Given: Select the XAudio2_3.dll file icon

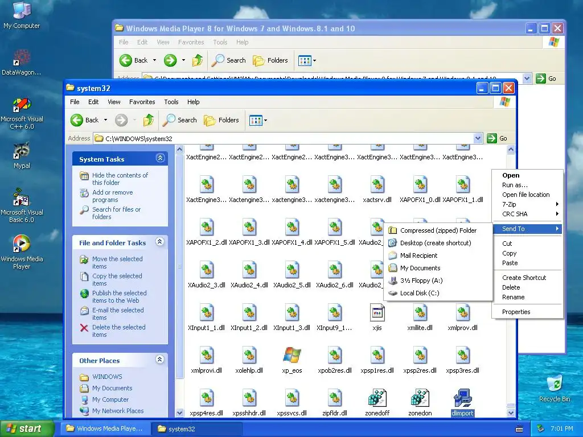Looking at the screenshot, I should (206, 270).
